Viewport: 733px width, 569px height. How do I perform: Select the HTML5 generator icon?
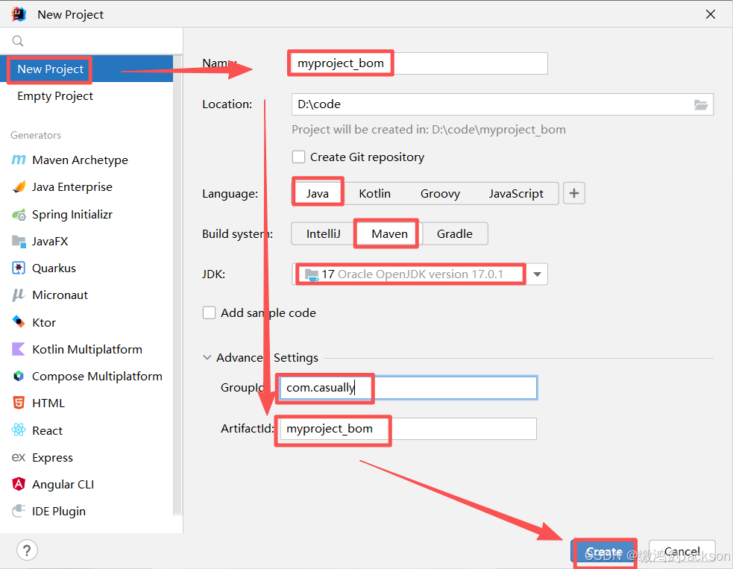click(18, 403)
